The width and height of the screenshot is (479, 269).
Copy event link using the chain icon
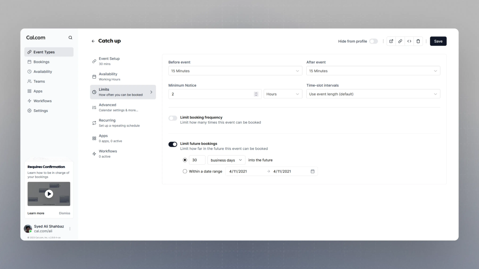pyautogui.click(x=400, y=41)
